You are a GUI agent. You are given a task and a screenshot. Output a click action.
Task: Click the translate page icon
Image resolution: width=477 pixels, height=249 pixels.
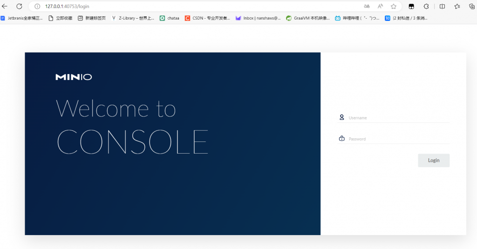(x=367, y=7)
